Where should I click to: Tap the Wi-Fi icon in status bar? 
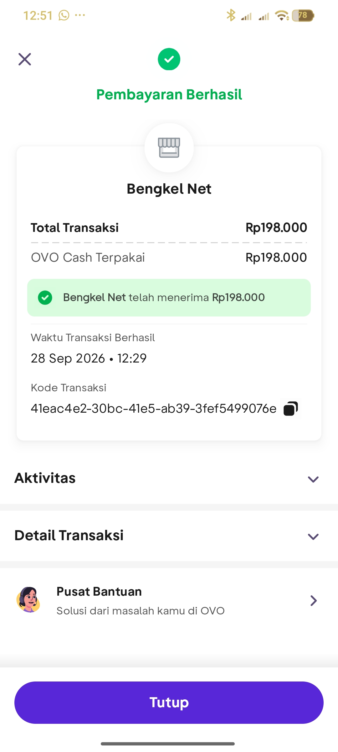[x=282, y=15]
